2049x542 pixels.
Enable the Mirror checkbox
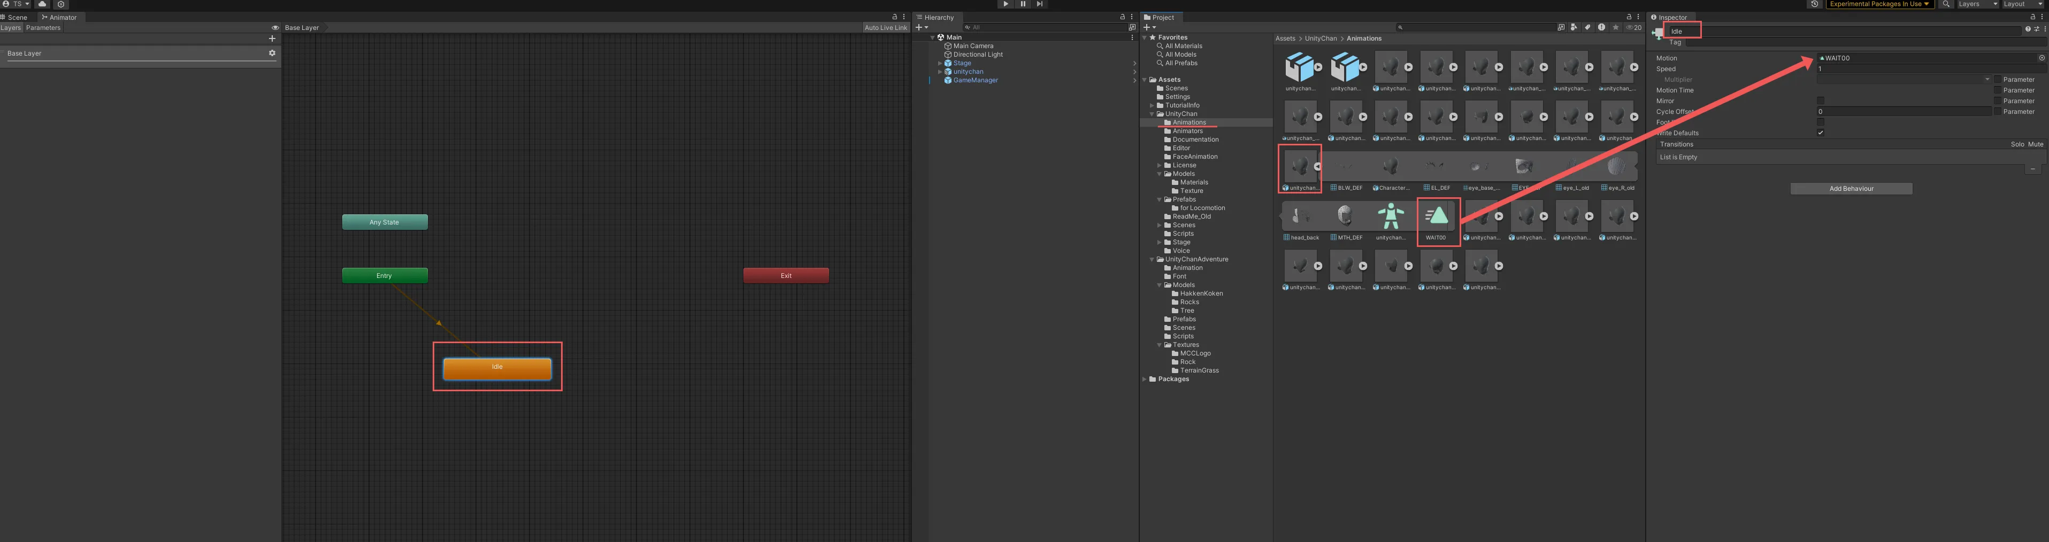point(1820,101)
